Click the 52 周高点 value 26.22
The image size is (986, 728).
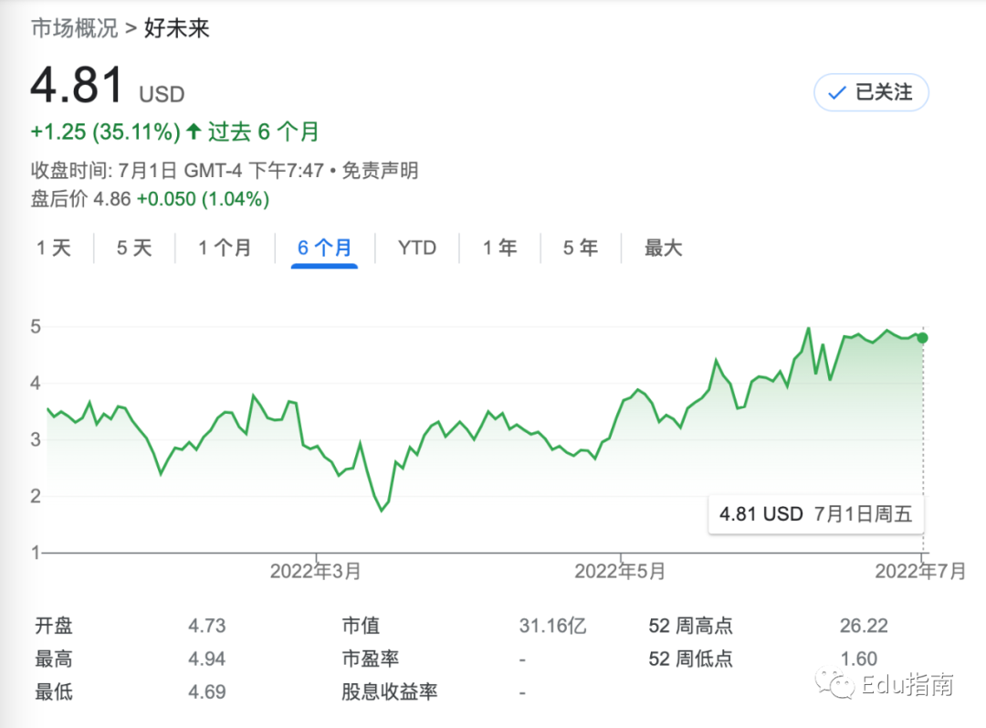864,626
